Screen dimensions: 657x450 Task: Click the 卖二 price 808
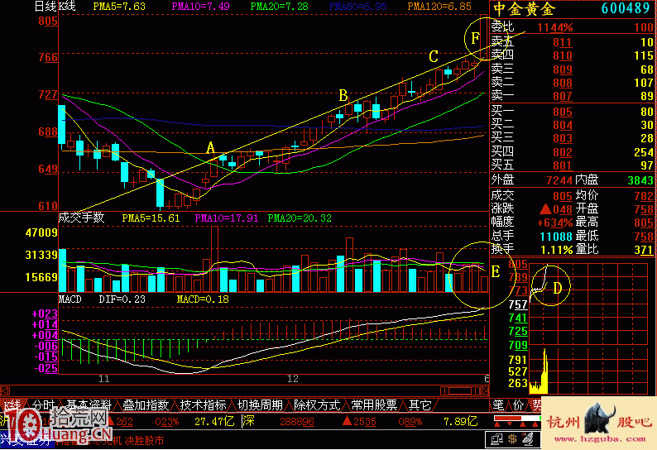pos(563,83)
